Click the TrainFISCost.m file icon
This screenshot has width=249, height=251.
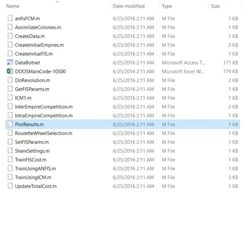tap(10, 159)
